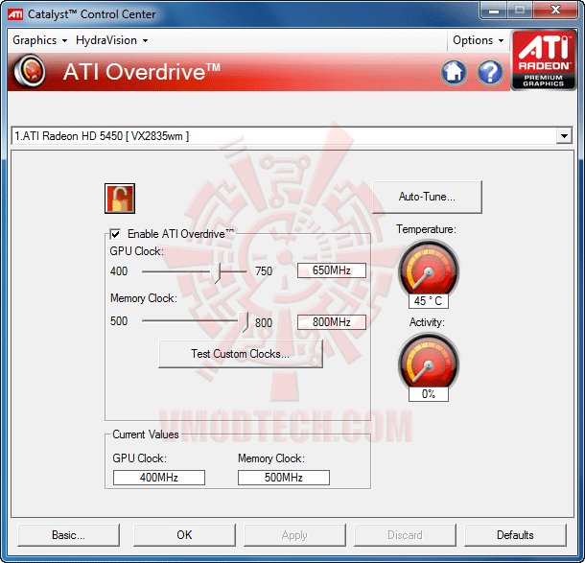The width and height of the screenshot is (585, 563).
Task: Click the Memory Clock maximum value 800
Action: pos(264,322)
